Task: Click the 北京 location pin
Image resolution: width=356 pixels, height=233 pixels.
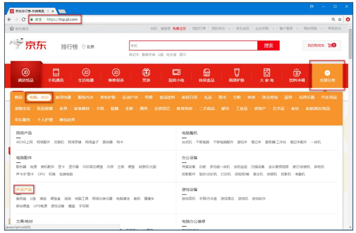Action: click(x=83, y=47)
